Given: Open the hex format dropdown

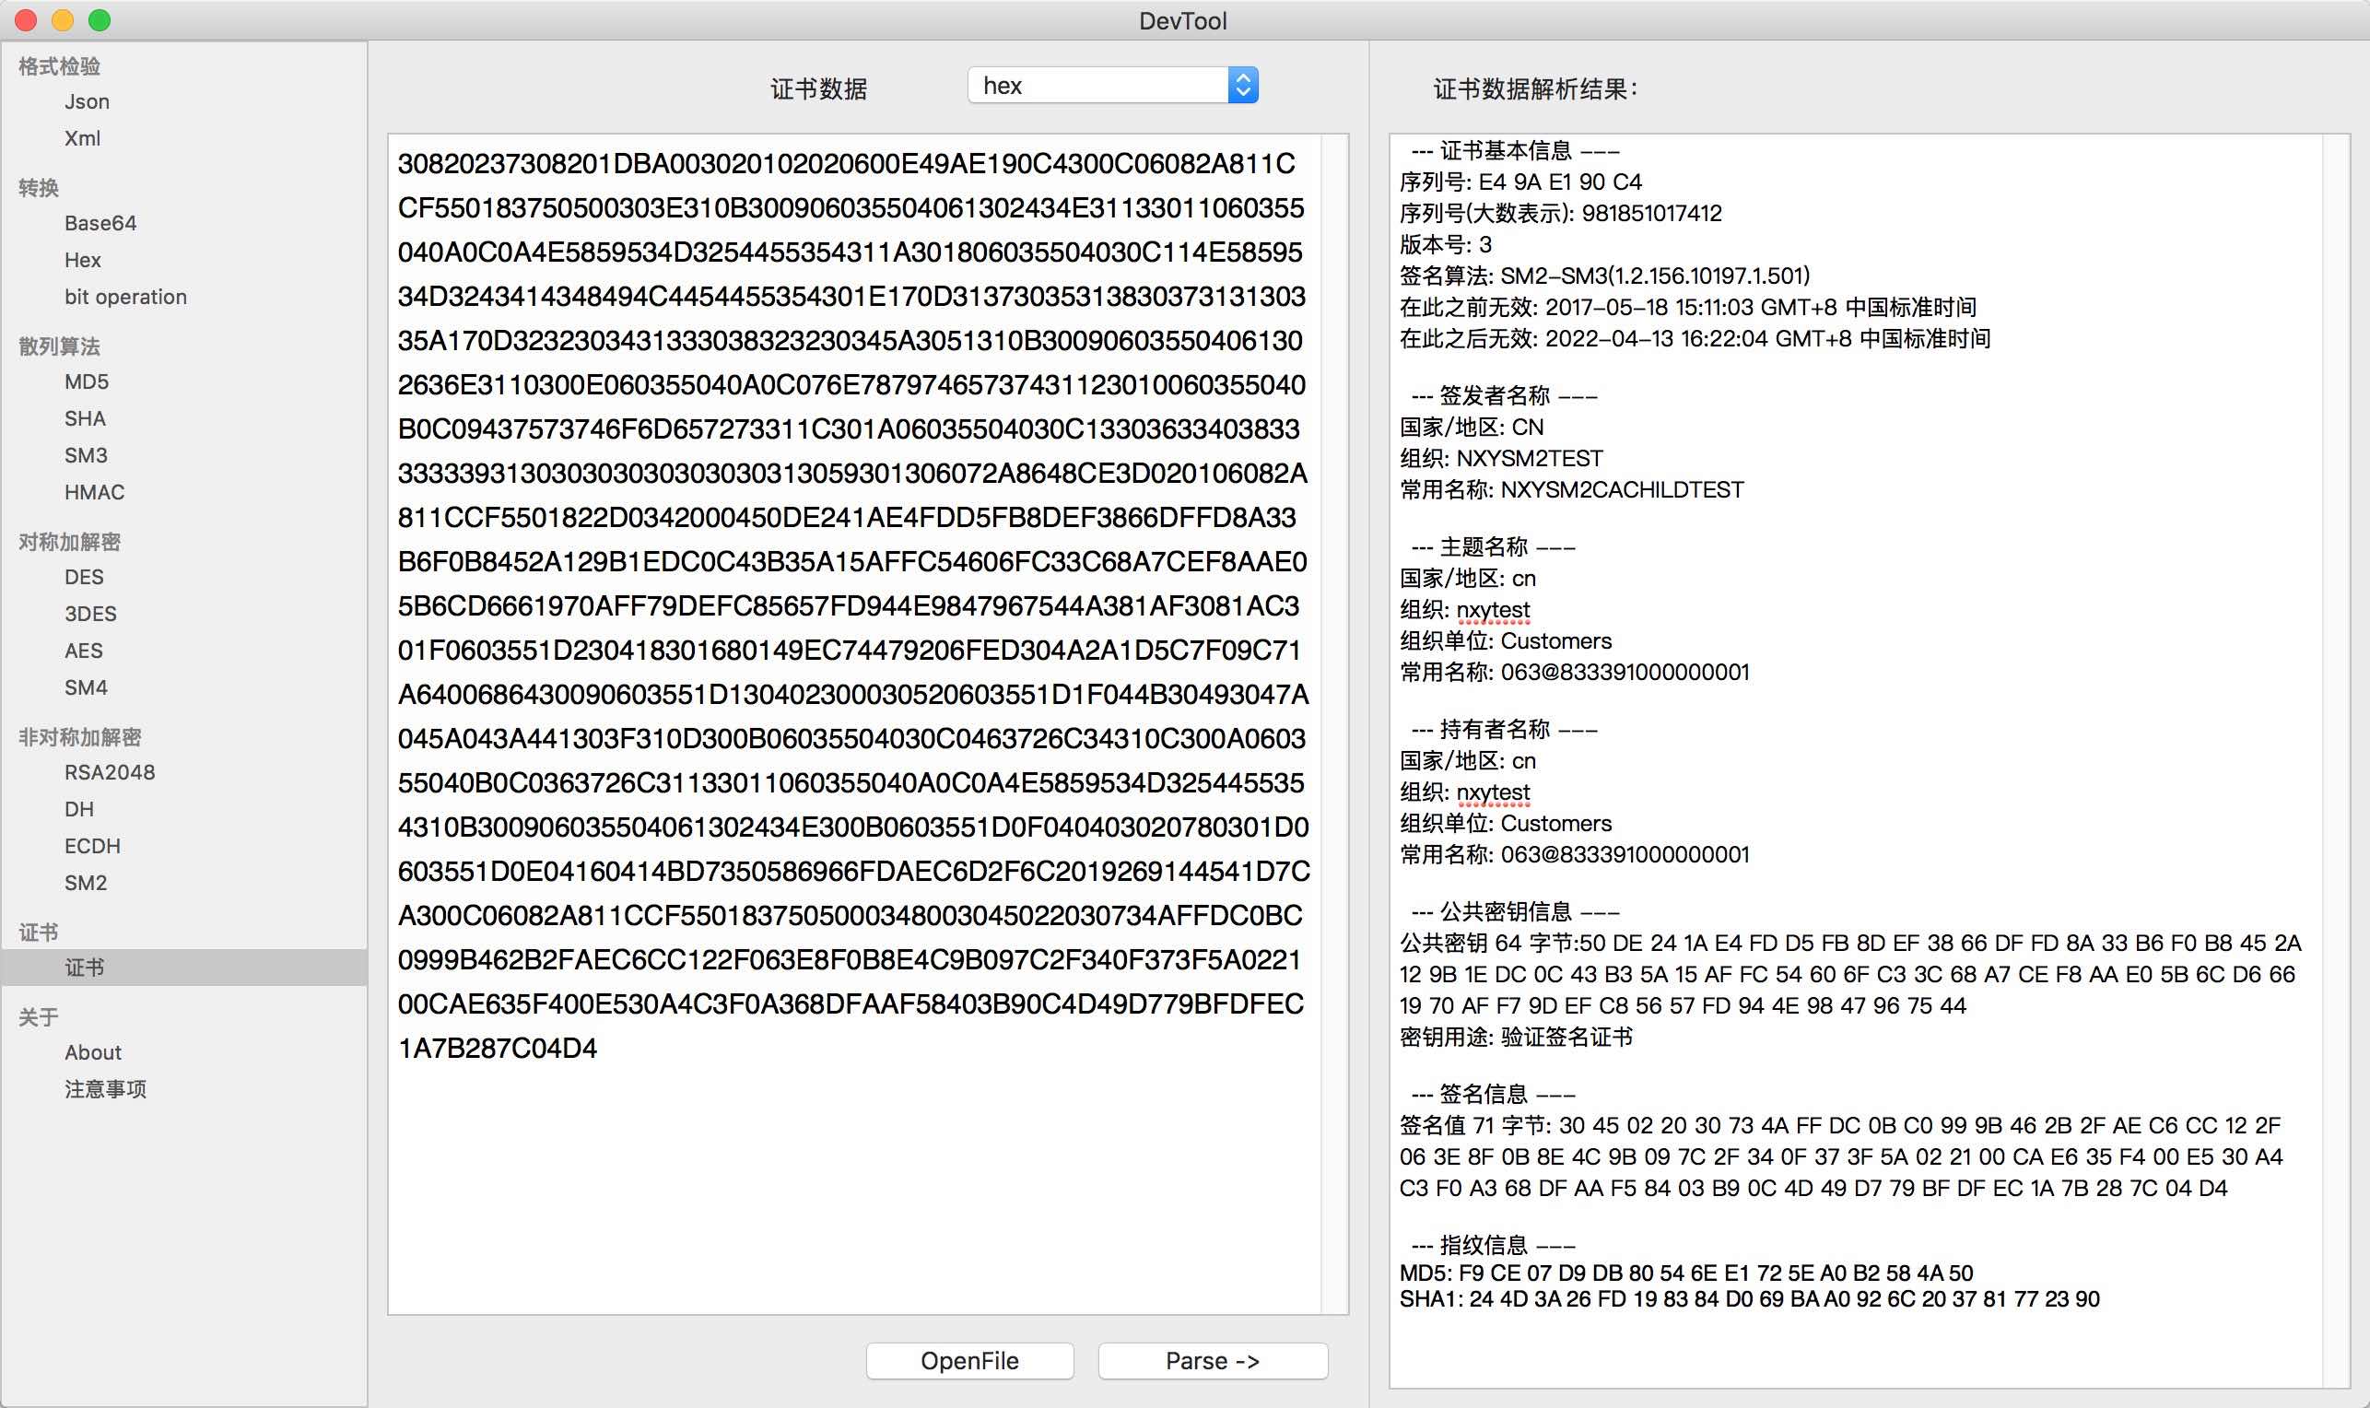Looking at the screenshot, I should [1112, 86].
